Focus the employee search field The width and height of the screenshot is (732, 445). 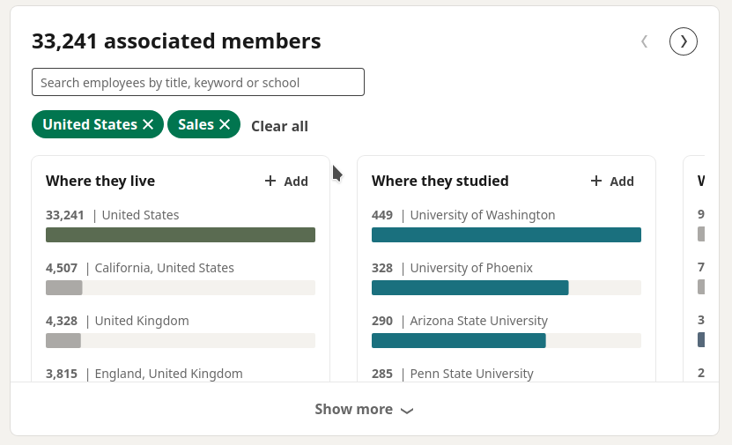(198, 82)
